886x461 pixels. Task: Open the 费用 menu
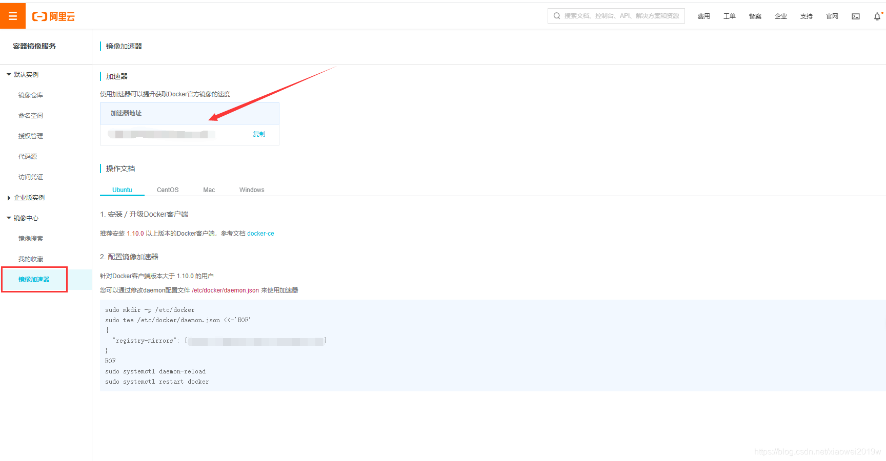point(704,16)
